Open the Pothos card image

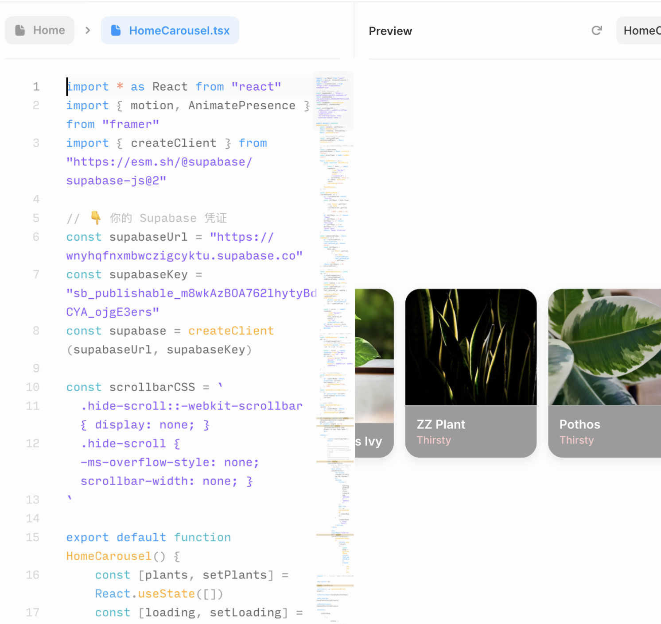605,347
